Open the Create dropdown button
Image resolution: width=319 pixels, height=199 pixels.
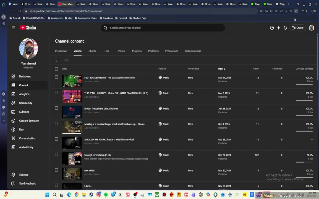(x=297, y=28)
